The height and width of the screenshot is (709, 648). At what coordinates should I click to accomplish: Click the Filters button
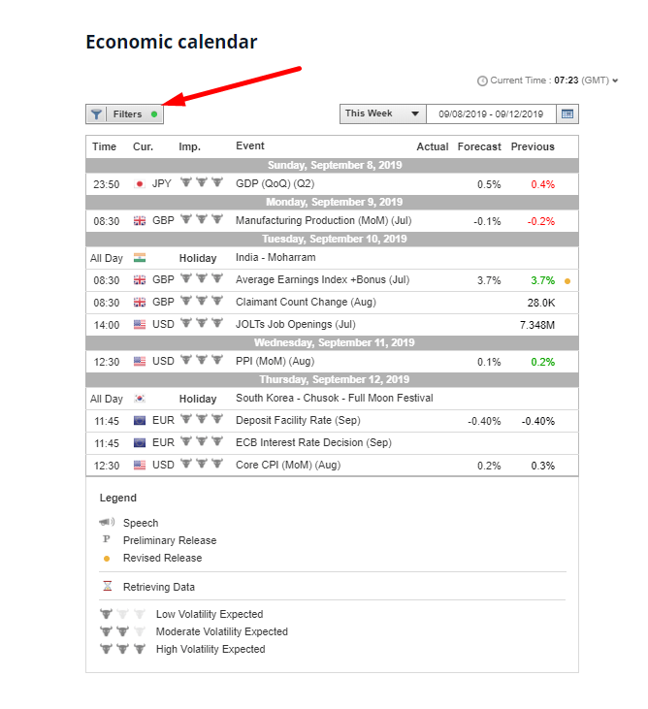pyautogui.click(x=127, y=114)
